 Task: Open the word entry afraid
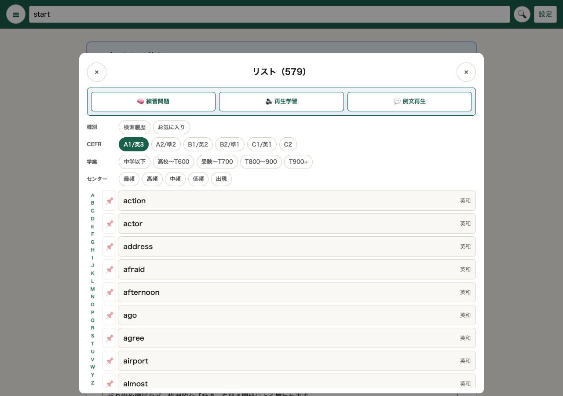pyautogui.click(x=297, y=269)
